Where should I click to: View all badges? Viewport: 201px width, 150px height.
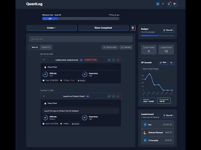168,30
